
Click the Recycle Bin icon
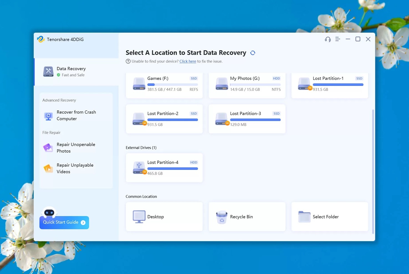[222, 217]
